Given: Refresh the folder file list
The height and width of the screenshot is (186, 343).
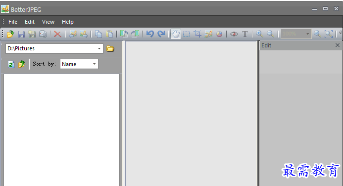Looking at the screenshot, I should tap(11, 64).
